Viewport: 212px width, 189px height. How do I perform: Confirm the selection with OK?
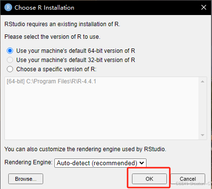(149, 179)
